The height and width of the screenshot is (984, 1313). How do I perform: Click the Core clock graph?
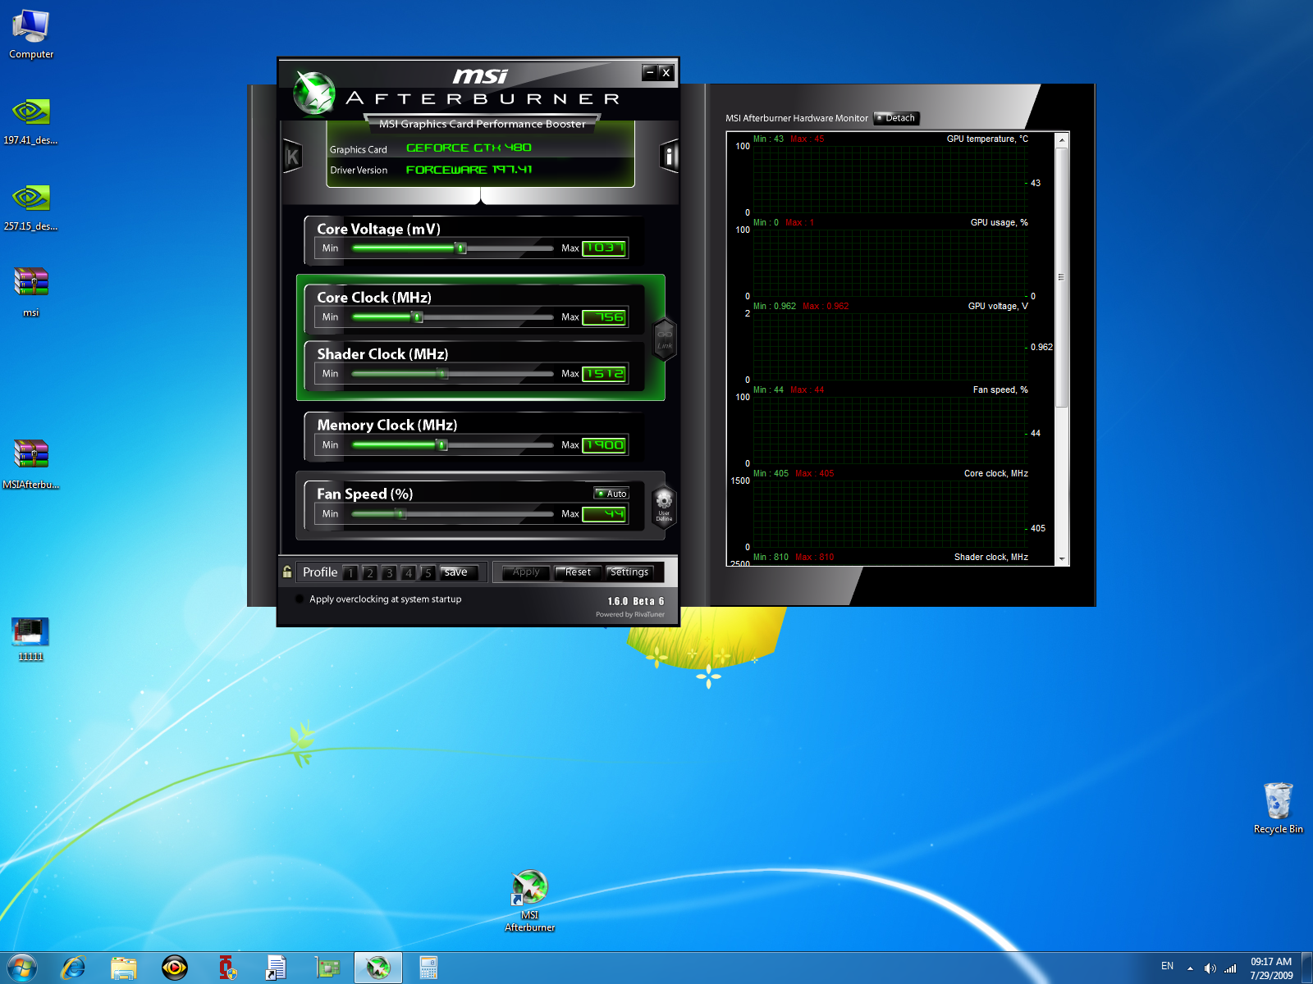pos(890,514)
